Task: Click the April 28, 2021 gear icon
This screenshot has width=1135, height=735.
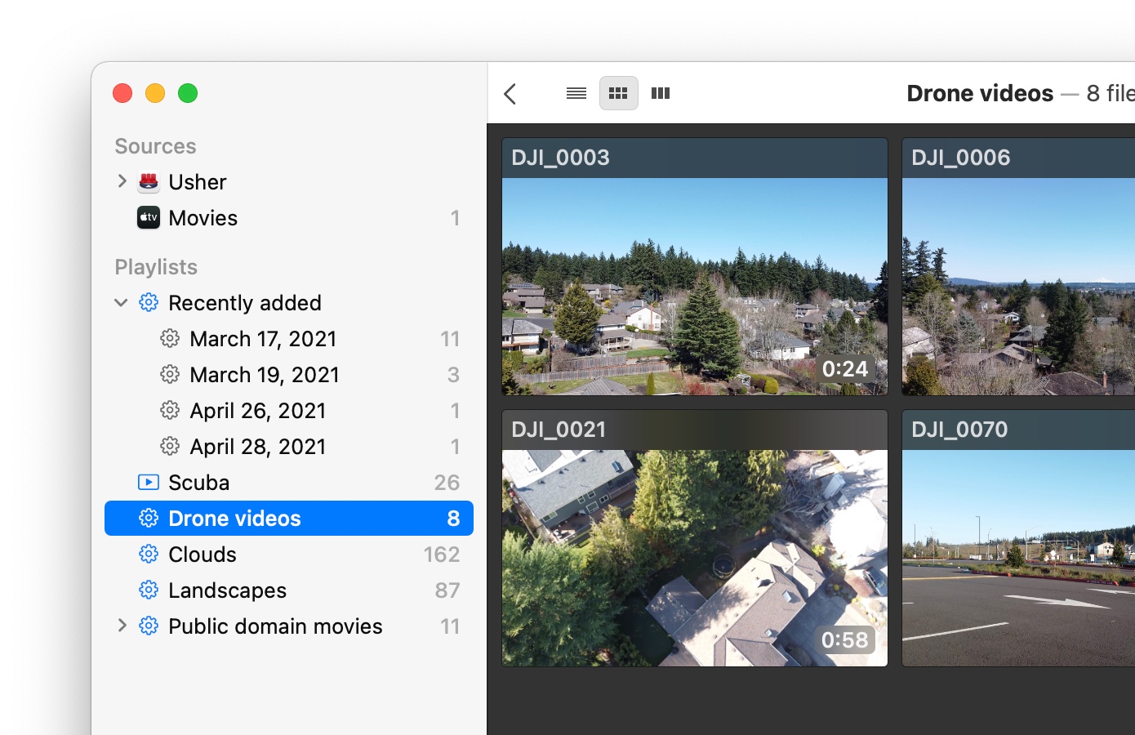Action: click(170, 446)
